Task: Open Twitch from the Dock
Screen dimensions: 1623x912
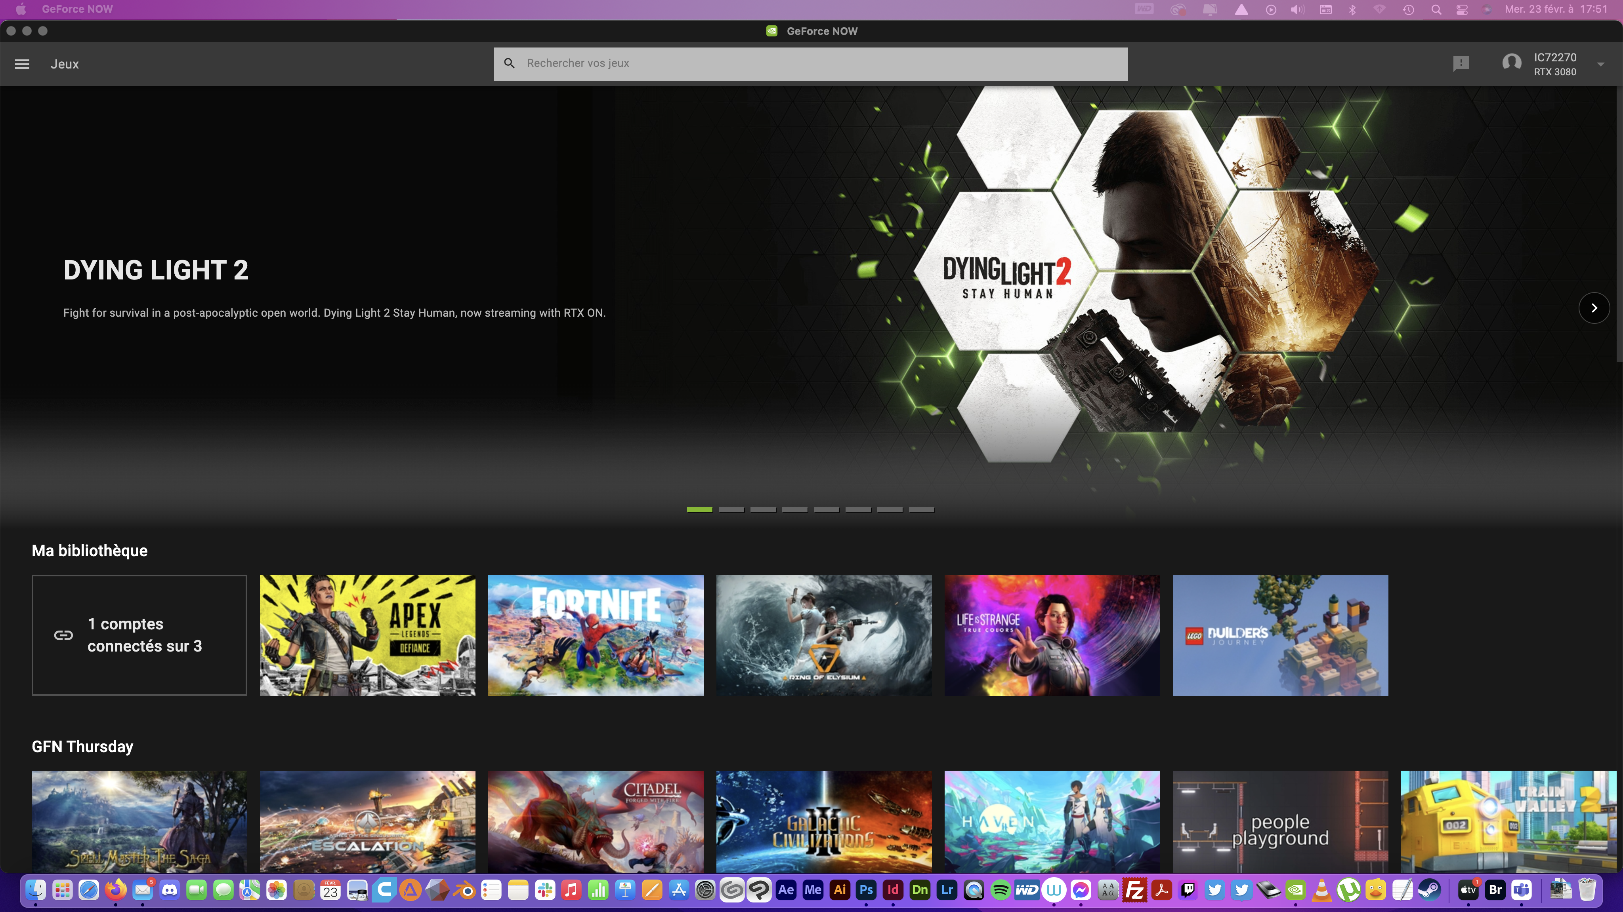Action: point(1188,890)
